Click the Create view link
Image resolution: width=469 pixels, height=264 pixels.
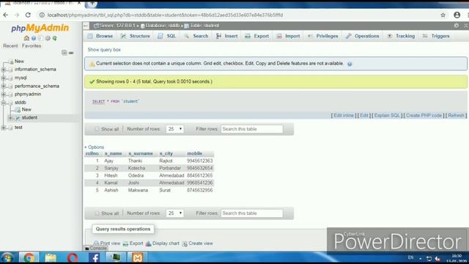coord(198,243)
